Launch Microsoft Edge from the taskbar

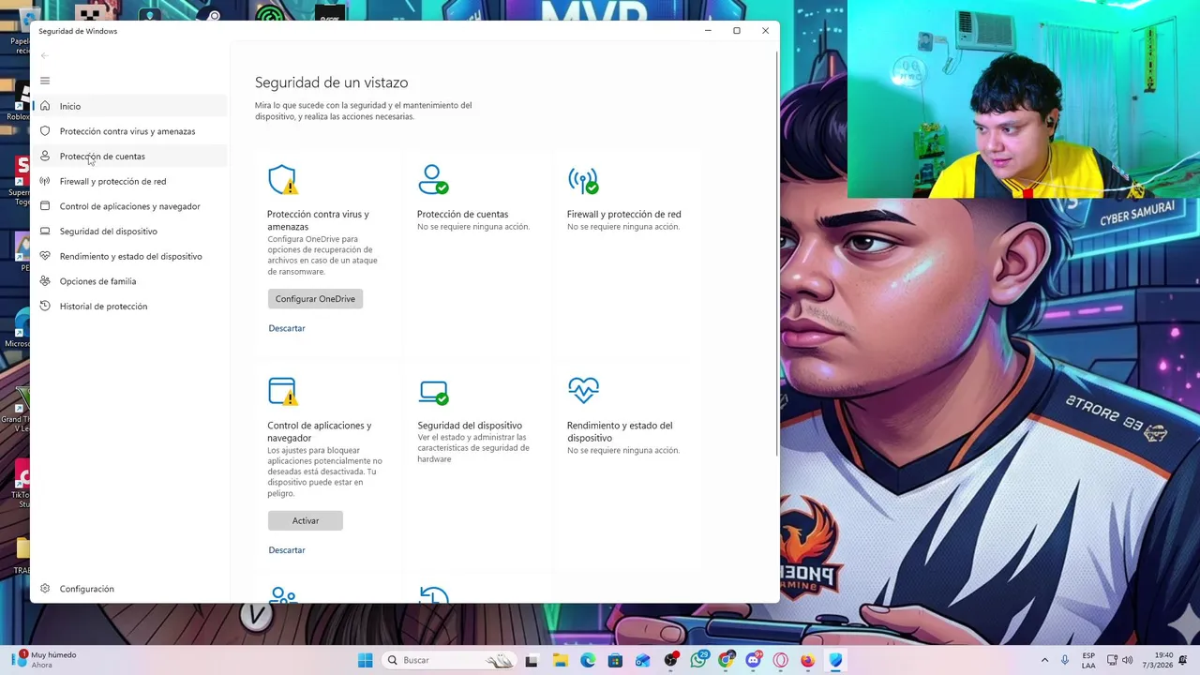point(588,660)
